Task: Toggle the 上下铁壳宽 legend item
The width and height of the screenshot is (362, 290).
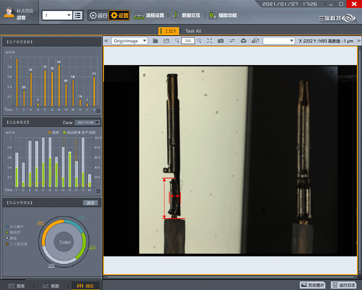Action: pyautogui.click(x=17, y=244)
